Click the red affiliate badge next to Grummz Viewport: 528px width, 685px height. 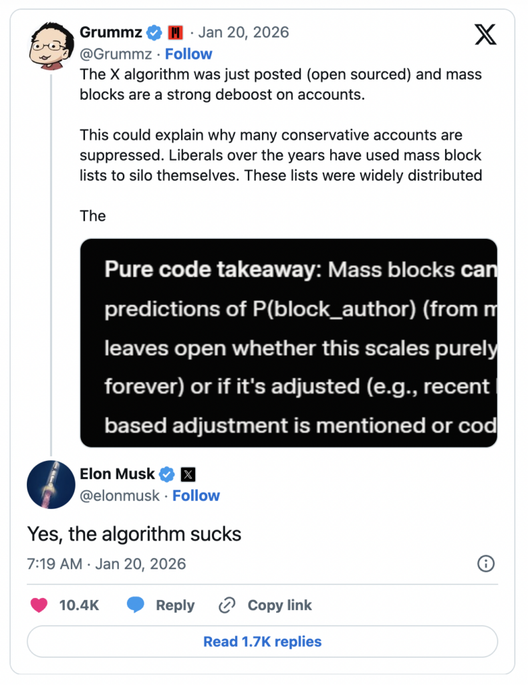click(176, 32)
